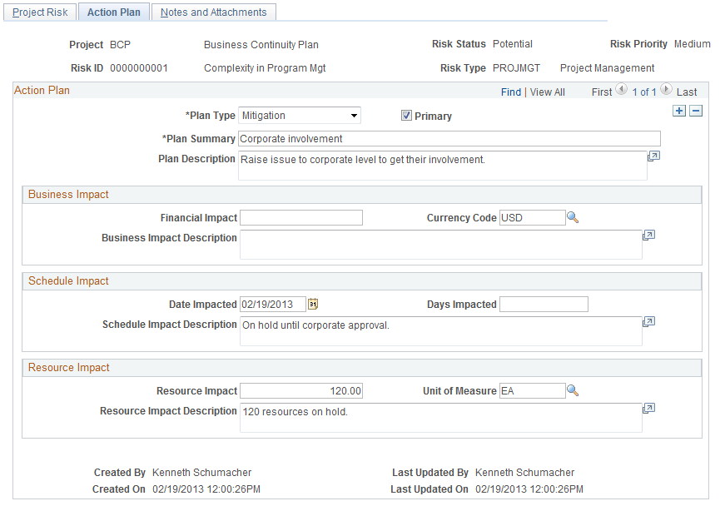Viewport: 725px width, 506px height.
Task: Switch to the Project Risk tab
Action: 40,12
